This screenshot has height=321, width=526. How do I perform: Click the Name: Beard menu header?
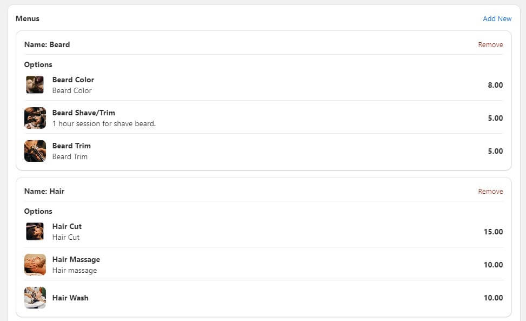pyautogui.click(x=47, y=44)
